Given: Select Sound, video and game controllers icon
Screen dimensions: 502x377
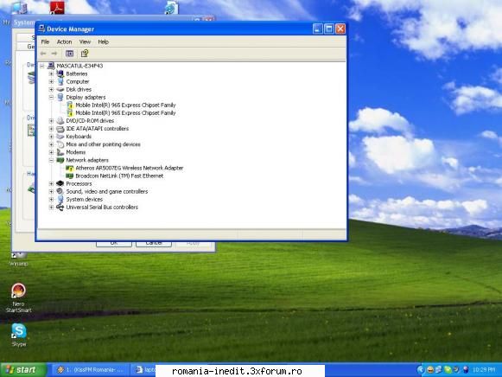Looking at the screenshot, I should [x=60, y=192].
